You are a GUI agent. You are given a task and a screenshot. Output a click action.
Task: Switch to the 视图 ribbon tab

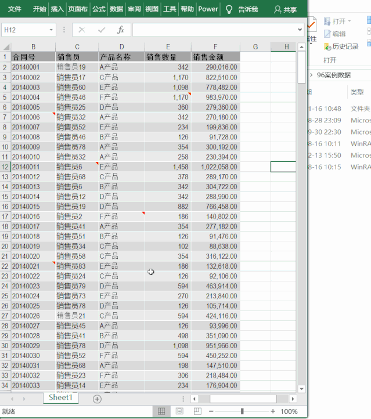coord(152,9)
